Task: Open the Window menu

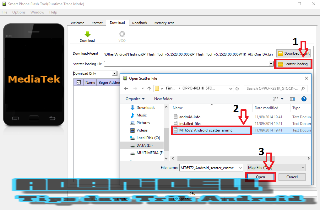Action: 37,12
